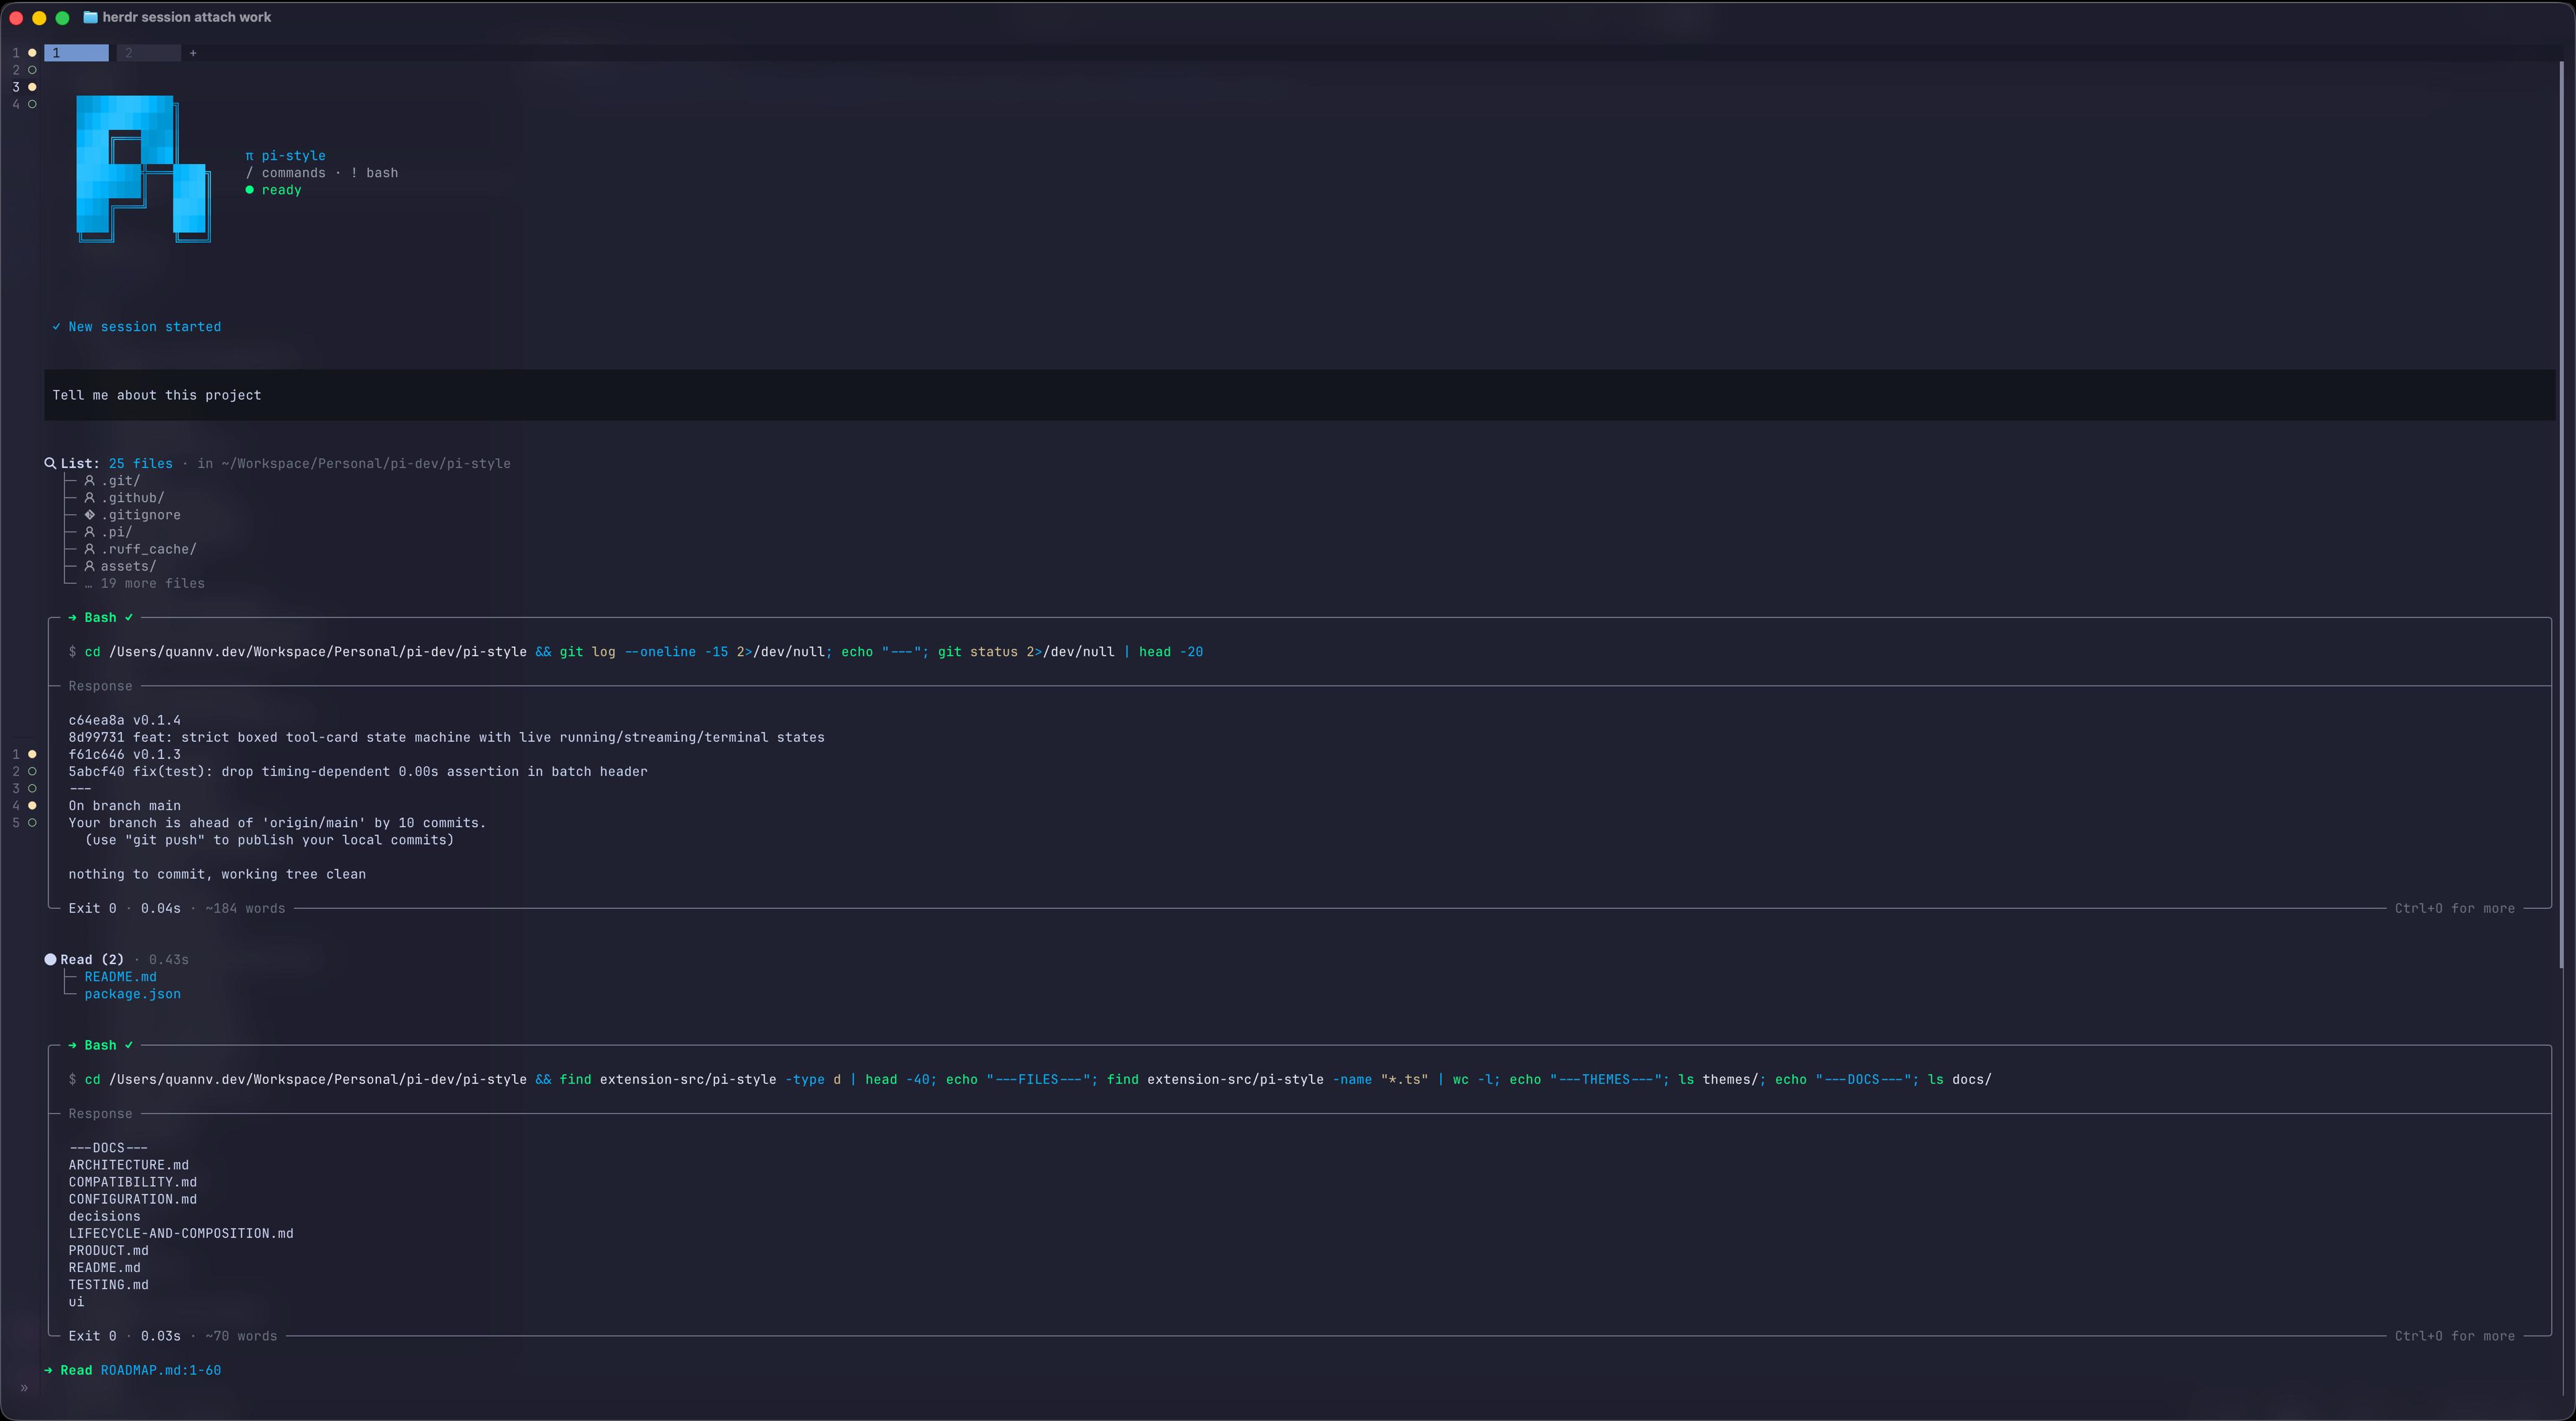Click 'LIFECYCLE-AND-COMPOSITION.md' in the docs listing
This screenshot has height=1421, width=2576.
click(x=181, y=1234)
